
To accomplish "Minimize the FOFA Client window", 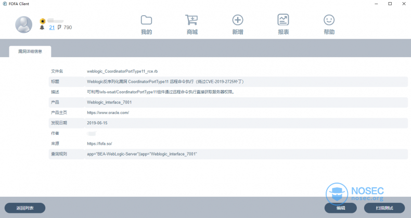I will (376, 4).
